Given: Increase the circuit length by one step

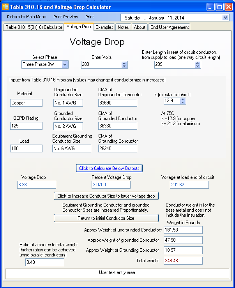Looking at the screenshot, I should (x=198, y=63).
